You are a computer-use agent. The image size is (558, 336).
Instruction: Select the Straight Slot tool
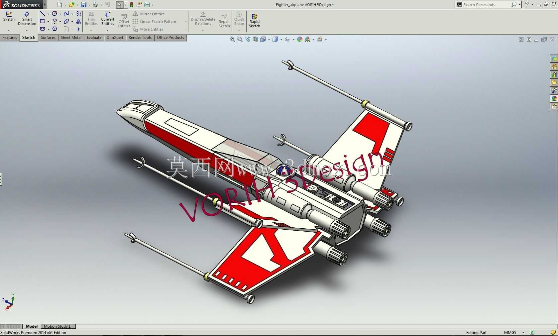click(43, 29)
